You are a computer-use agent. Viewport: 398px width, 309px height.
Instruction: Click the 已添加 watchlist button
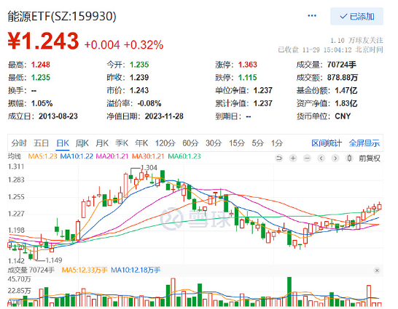click(356, 17)
